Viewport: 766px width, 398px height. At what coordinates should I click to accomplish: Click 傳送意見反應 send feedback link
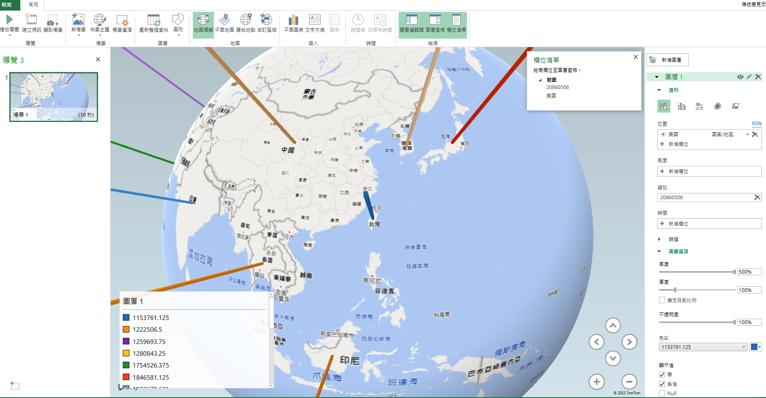tap(753, 4)
